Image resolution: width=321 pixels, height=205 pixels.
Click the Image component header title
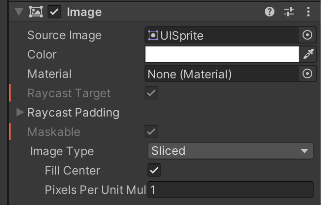click(x=84, y=12)
